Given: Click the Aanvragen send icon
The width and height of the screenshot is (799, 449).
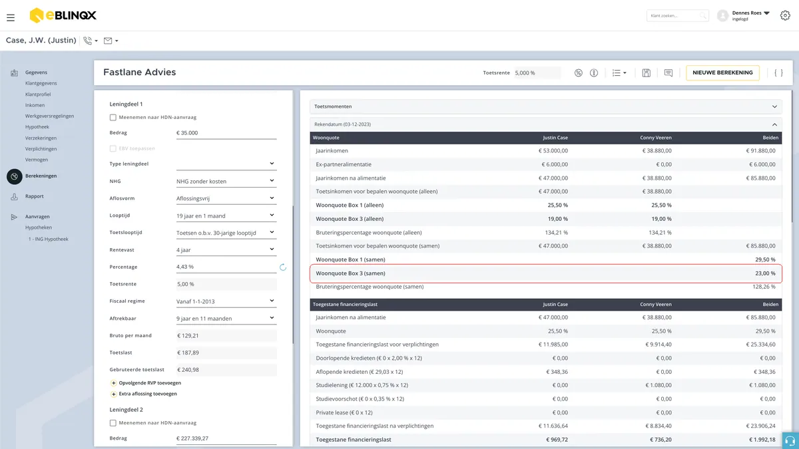Looking at the screenshot, I should [x=15, y=217].
